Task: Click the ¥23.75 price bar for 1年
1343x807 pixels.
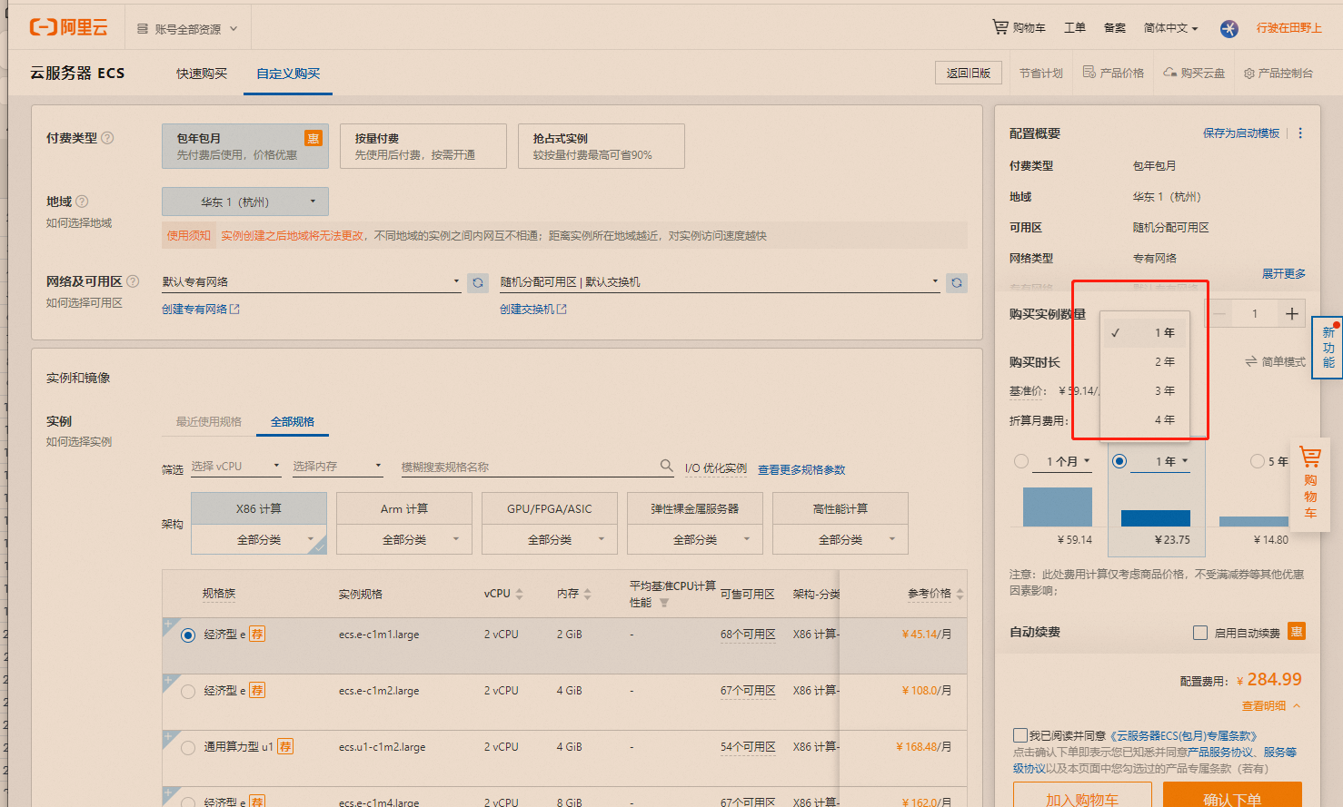Action: pos(1156,518)
